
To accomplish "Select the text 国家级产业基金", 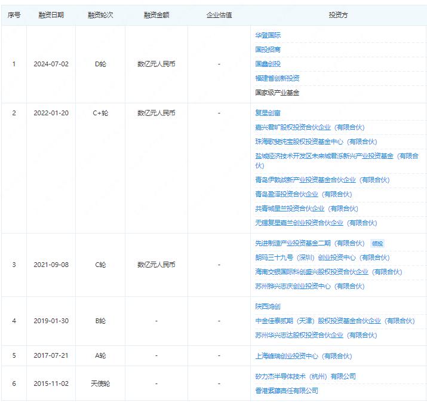I will pyautogui.click(x=277, y=93).
